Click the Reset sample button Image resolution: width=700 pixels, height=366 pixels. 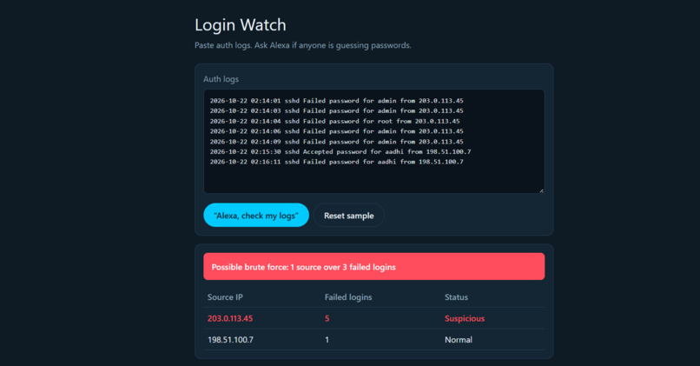(348, 215)
